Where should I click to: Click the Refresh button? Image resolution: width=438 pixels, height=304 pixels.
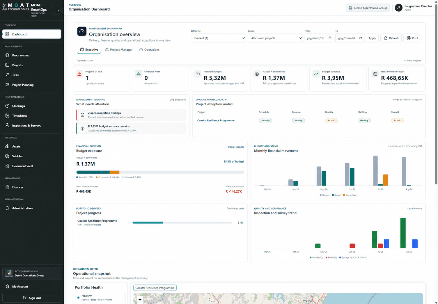pos(391,38)
